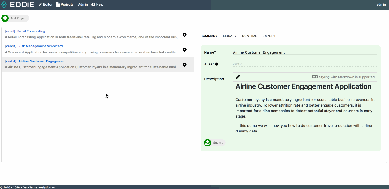
Task: Open the Help menu
Action: pyautogui.click(x=97, y=5)
